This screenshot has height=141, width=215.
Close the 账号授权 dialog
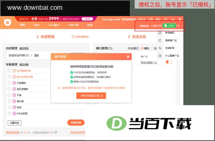coord(128,57)
